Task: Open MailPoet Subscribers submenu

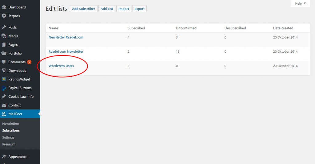Action: [11, 130]
